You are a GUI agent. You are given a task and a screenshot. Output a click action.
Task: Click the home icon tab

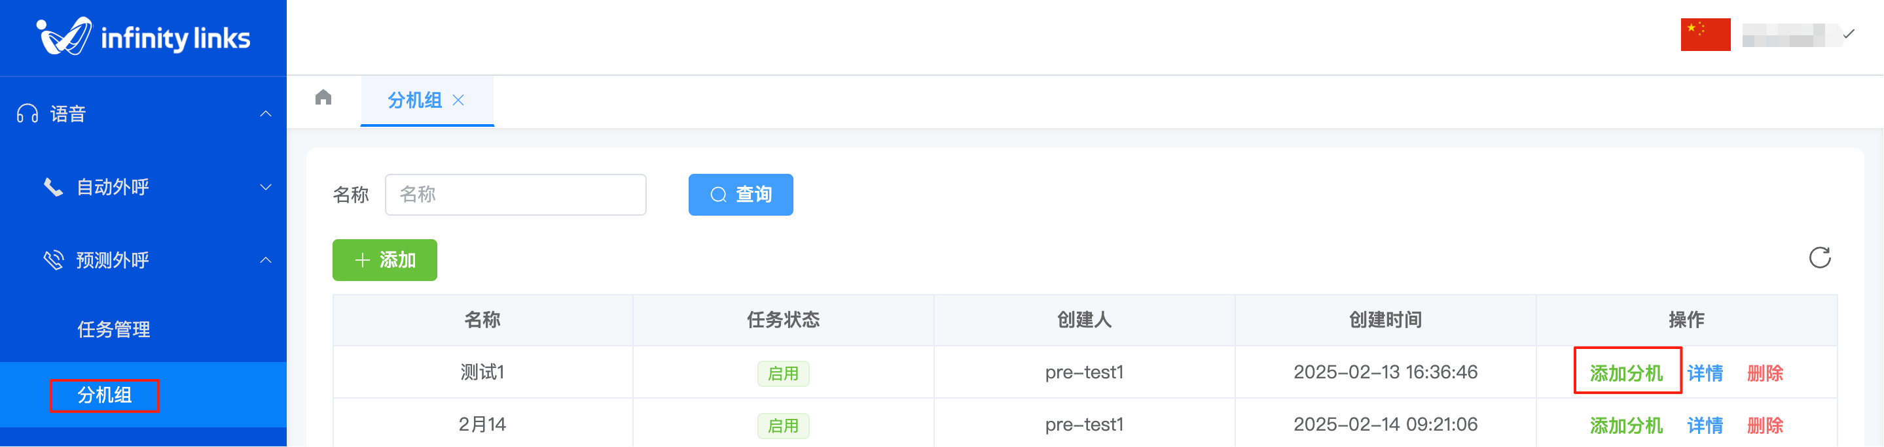[x=323, y=98]
